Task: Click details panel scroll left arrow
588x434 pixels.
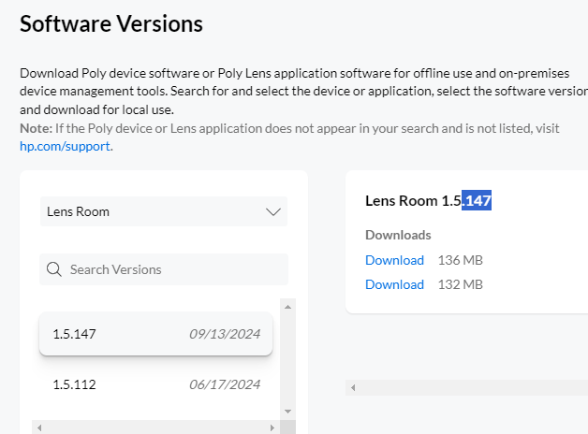Action: (x=353, y=387)
